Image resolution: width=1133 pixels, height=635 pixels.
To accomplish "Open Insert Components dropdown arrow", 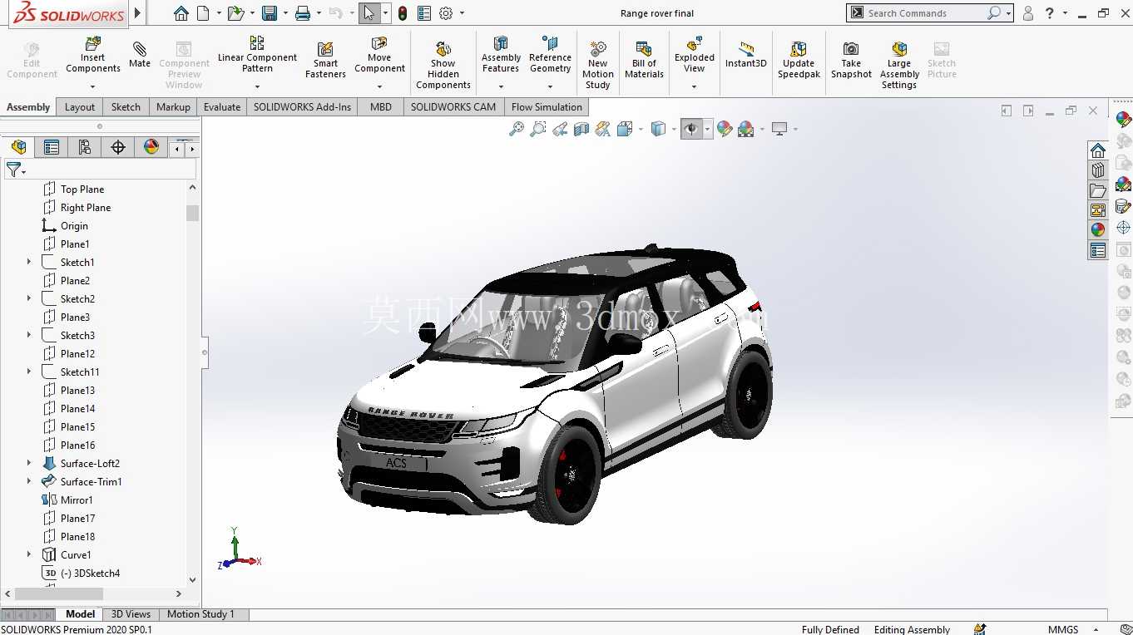I will [92, 86].
